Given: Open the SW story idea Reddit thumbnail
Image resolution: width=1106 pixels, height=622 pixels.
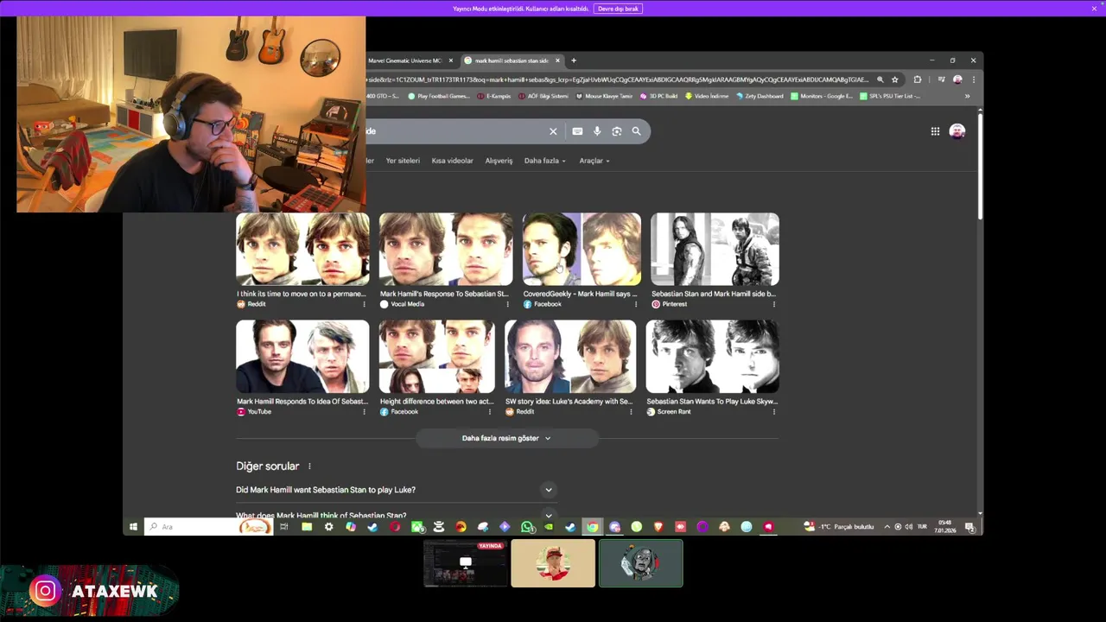Looking at the screenshot, I should click(570, 357).
